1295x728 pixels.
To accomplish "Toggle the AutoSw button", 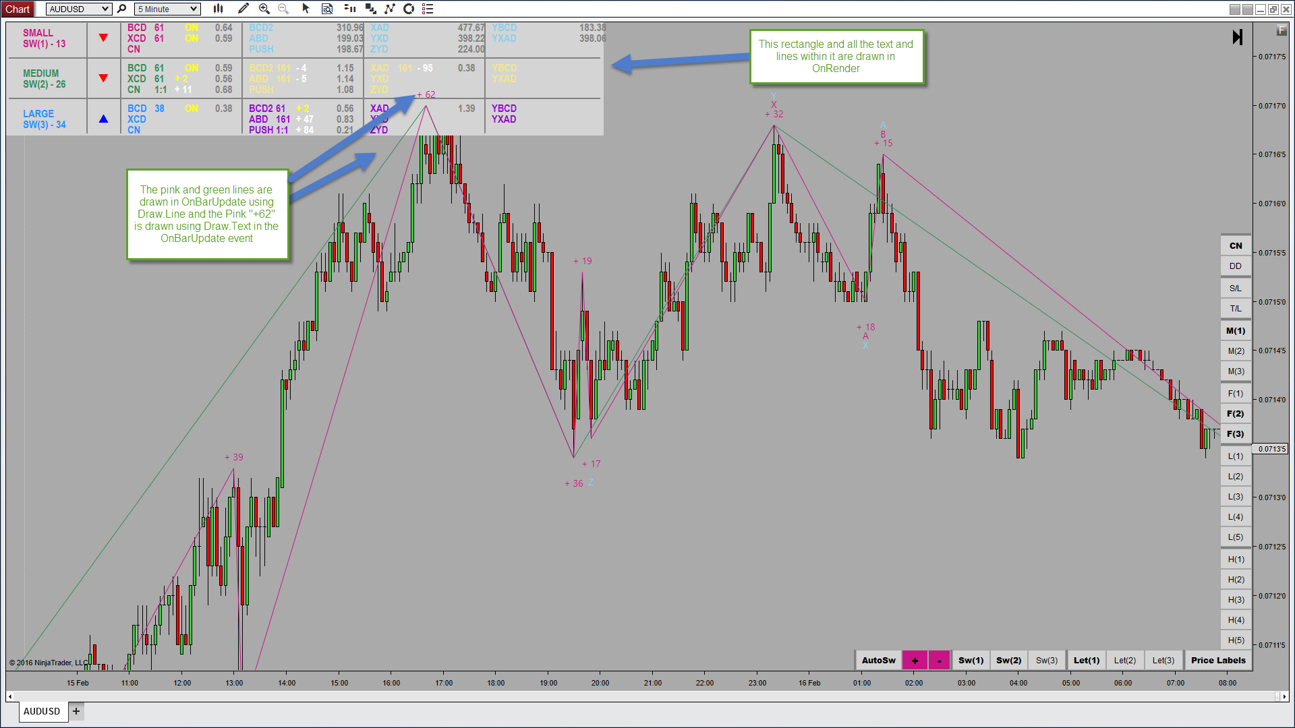I will point(878,661).
